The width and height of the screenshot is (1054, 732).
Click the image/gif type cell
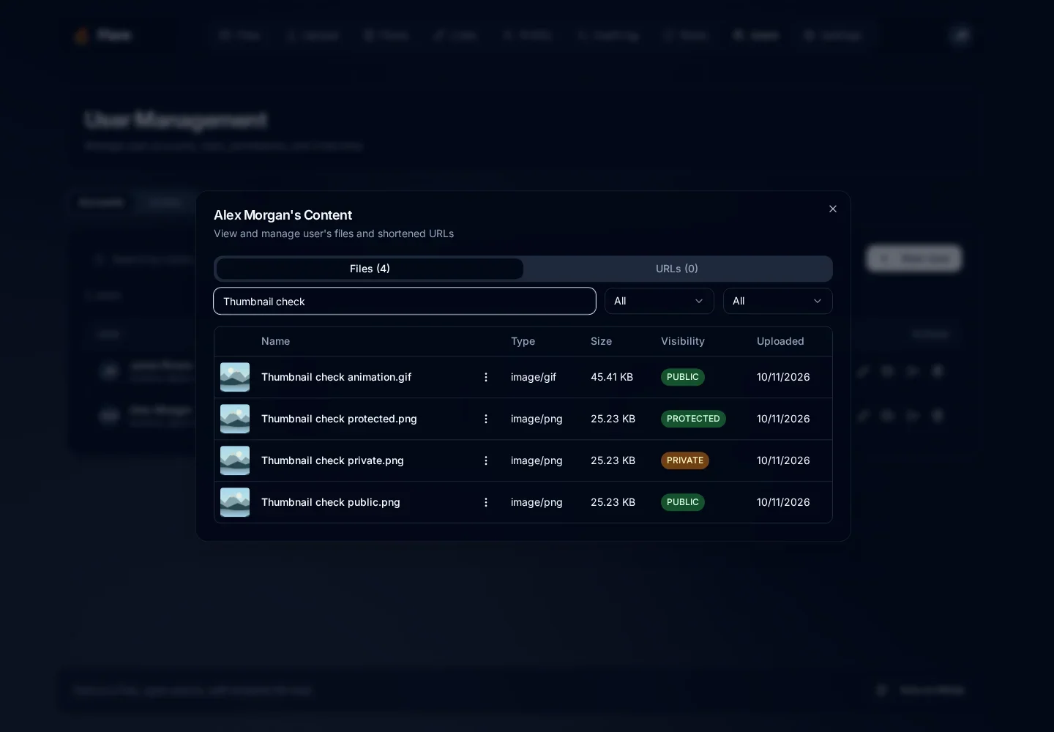[x=534, y=377]
